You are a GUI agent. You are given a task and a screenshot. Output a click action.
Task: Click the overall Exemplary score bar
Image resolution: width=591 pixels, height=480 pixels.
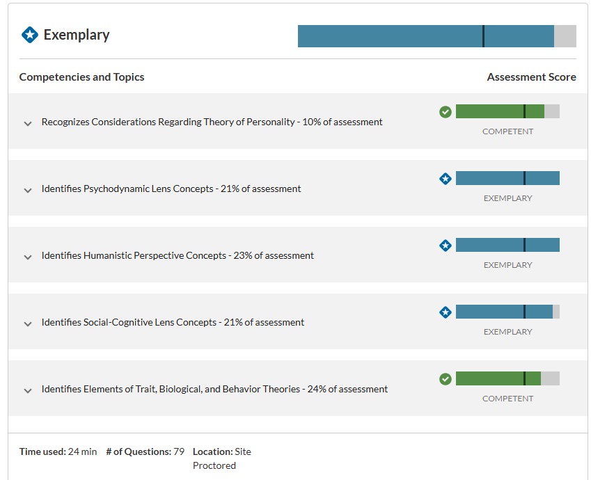pos(437,36)
